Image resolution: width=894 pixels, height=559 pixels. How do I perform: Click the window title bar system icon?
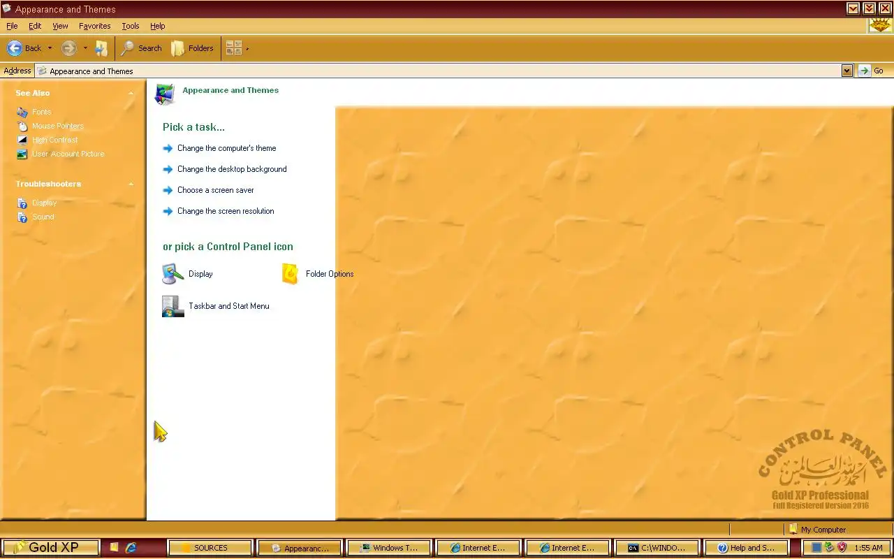coord(6,8)
